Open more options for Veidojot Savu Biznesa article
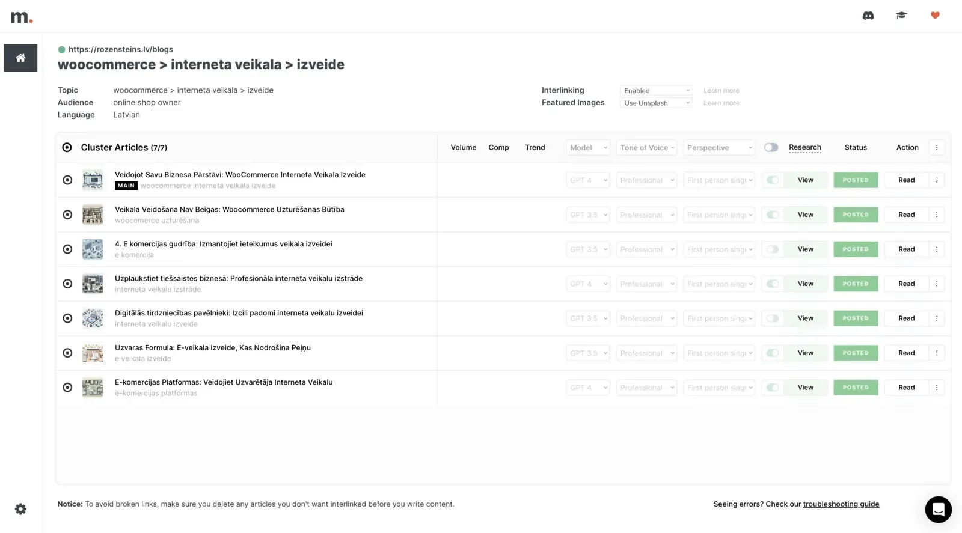962x533 pixels. [936, 180]
